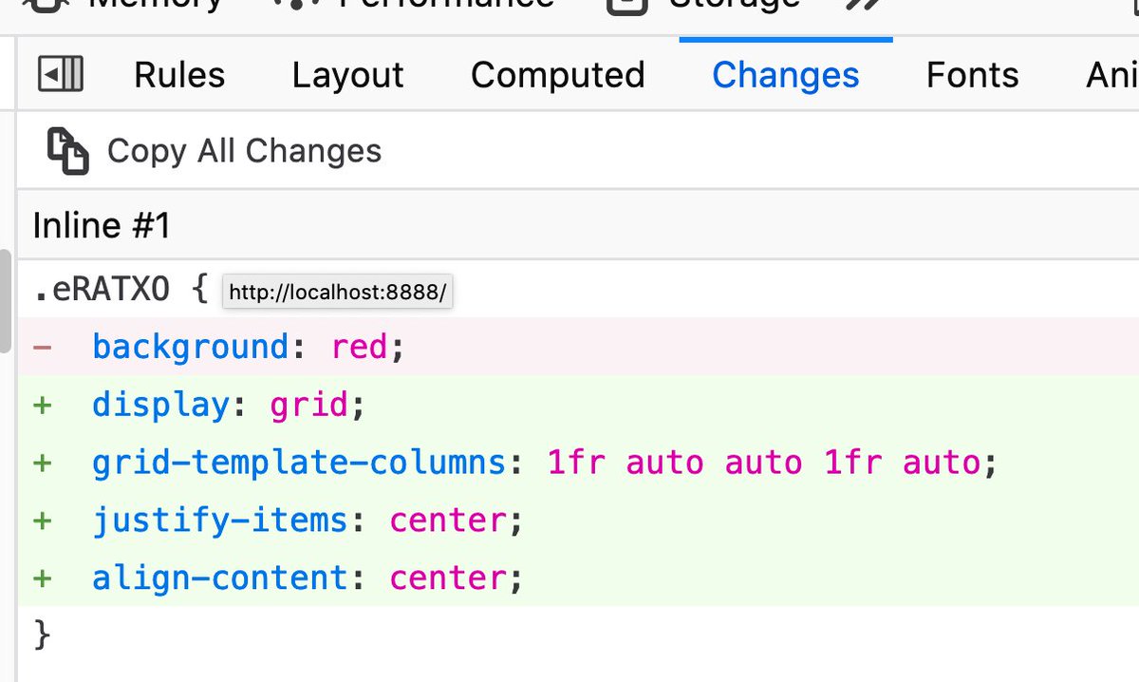Viewport: 1139px width, 682px height.
Task: Click the grid-template-columns property name
Action: (x=298, y=464)
